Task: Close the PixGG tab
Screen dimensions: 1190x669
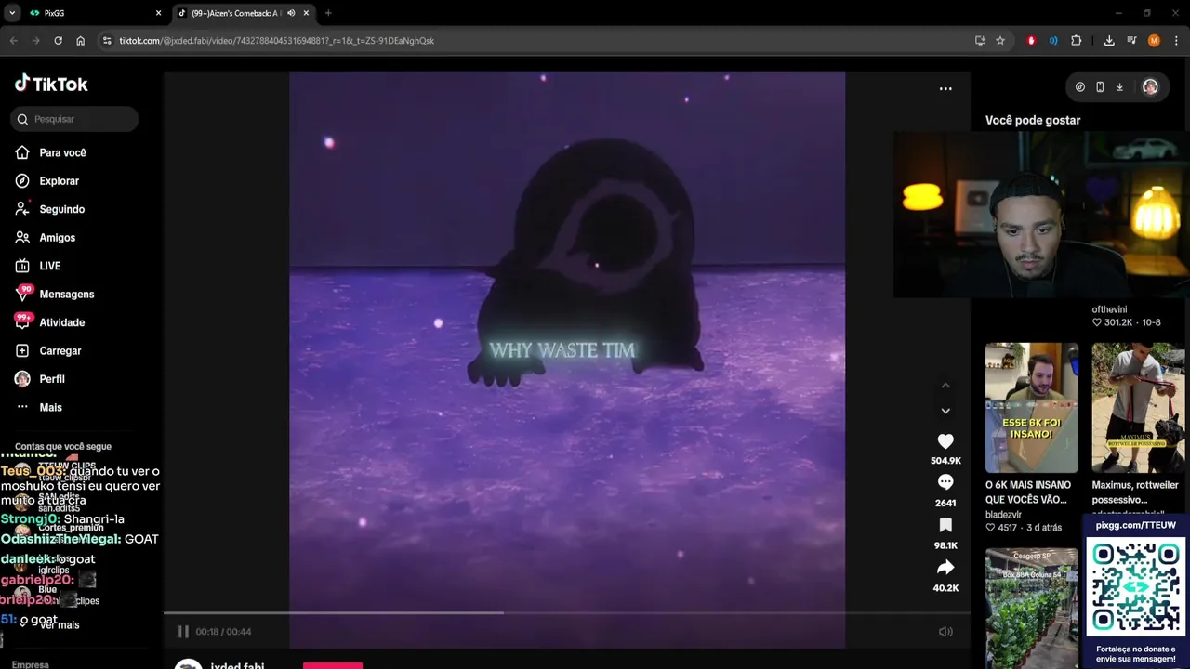Action: pyautogui.click(x=158, y=13)
